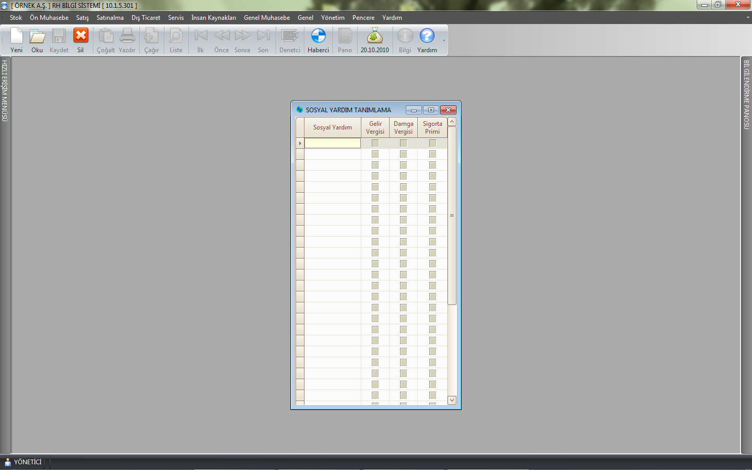752x470 pixels.
Task: Delete the record using the Sil icon
Action: click(80, 40)
